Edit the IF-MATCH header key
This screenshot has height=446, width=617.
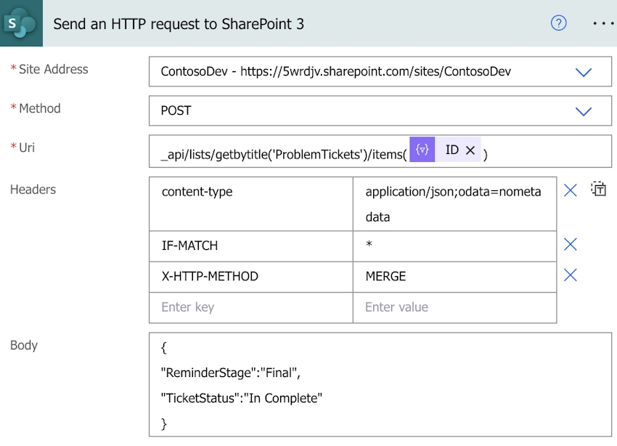click(251, 246)
